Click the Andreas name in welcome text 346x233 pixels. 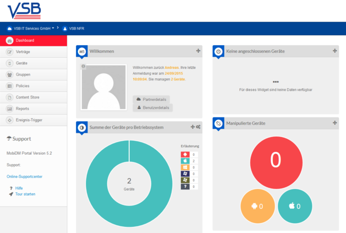click(172, 67)
